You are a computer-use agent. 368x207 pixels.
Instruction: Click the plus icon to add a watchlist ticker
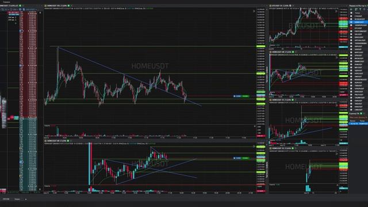coord(351,9)
